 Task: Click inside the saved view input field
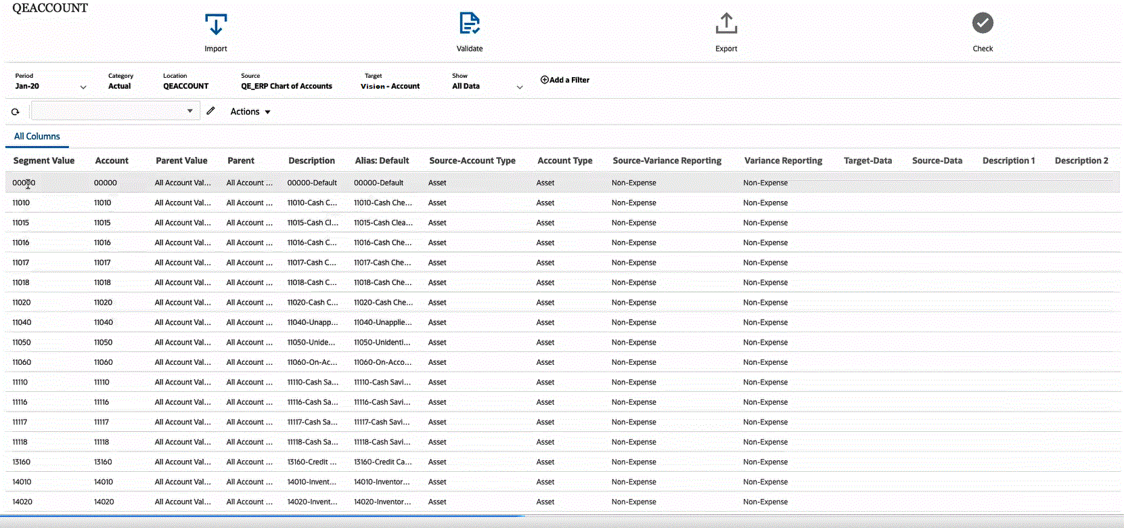click(108, 111)
